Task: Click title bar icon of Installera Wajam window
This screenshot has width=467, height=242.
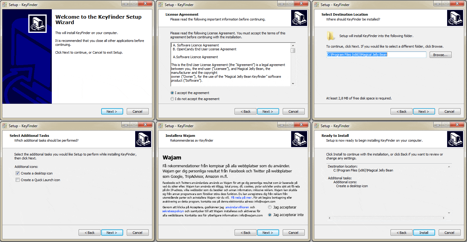Action: (x=161, y=126)
